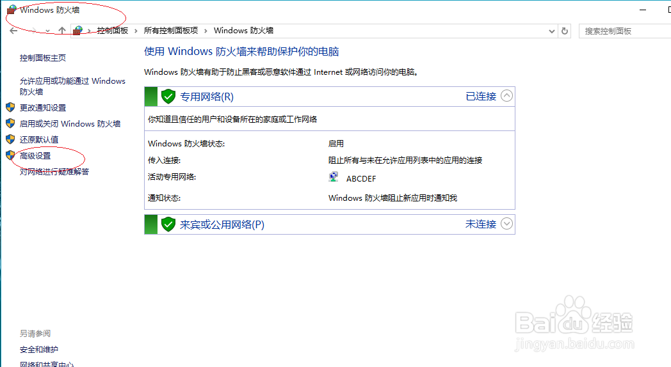
Task: Open 高级设置 link
Action: (35, 155)
